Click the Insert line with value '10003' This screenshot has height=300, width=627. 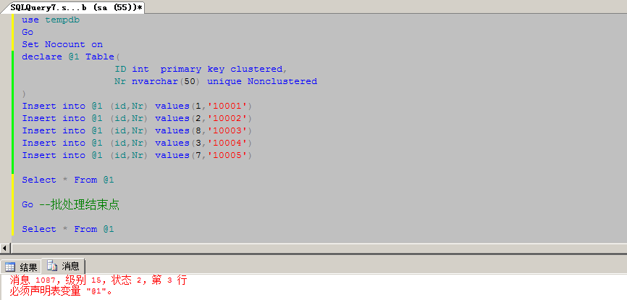coord(136,130)
